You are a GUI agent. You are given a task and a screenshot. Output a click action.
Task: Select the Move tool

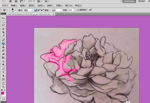tap(3, 18)
